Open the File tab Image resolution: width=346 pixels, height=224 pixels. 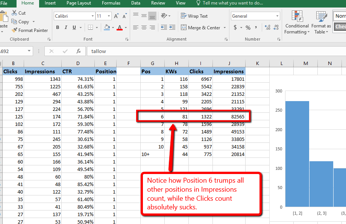(x=4, y=3)
